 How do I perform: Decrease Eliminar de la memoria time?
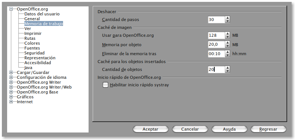point(228,56)
